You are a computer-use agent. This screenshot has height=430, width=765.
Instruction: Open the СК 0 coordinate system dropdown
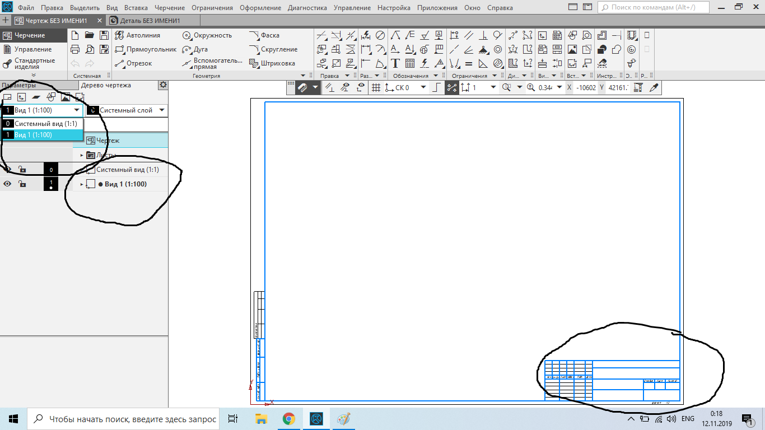pyautogui.click(x=423, y=88)
